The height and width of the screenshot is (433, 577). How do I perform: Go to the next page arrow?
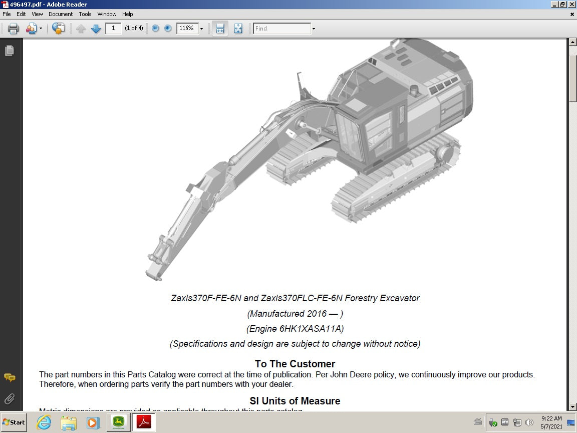click(x=96, y=29)
